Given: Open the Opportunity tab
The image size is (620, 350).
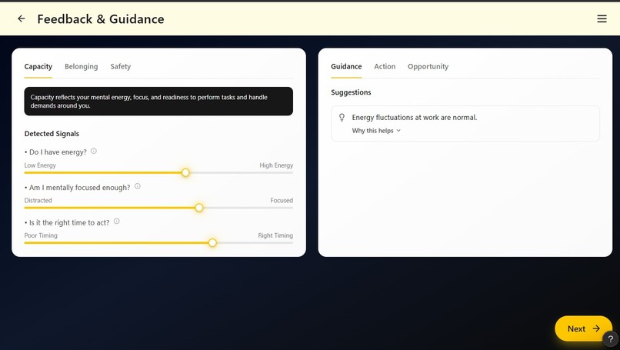Looking at the screenshot, I should coord(428,66).
